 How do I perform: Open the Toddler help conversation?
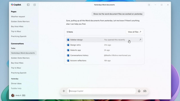click(x=16, y=88)
